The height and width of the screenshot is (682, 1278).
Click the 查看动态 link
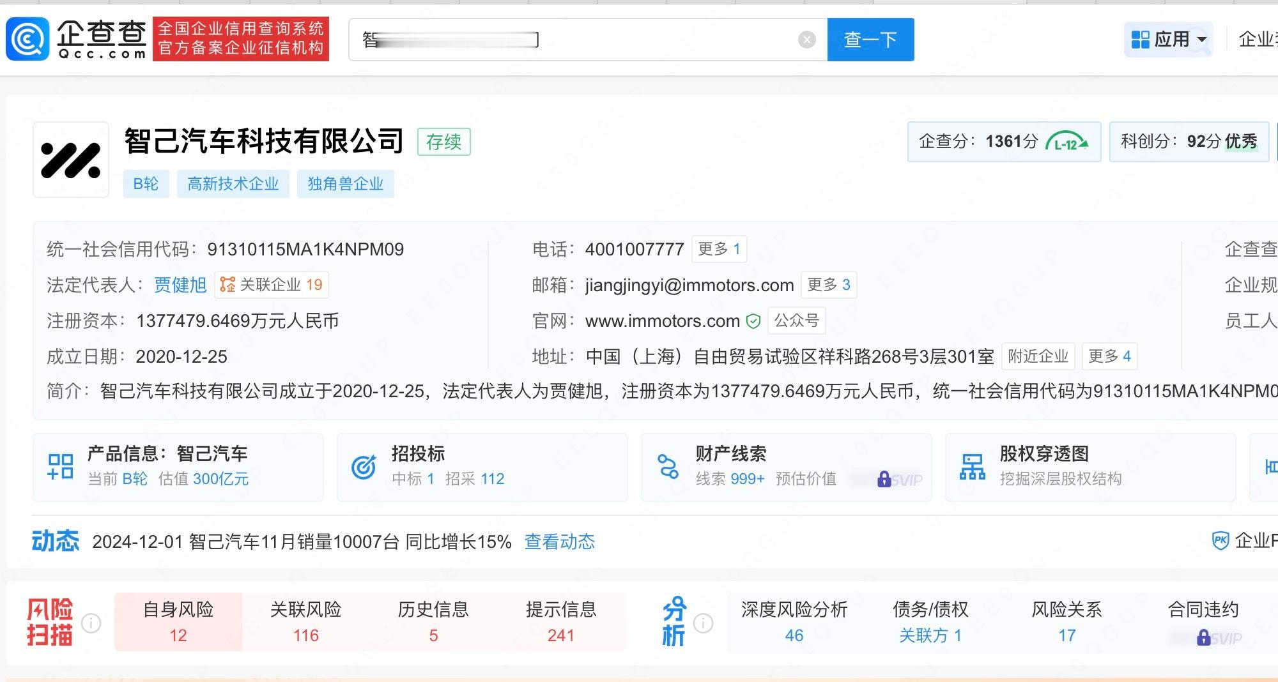point(560,542)
